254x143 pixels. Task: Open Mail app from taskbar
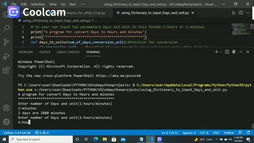pos(123,139)
